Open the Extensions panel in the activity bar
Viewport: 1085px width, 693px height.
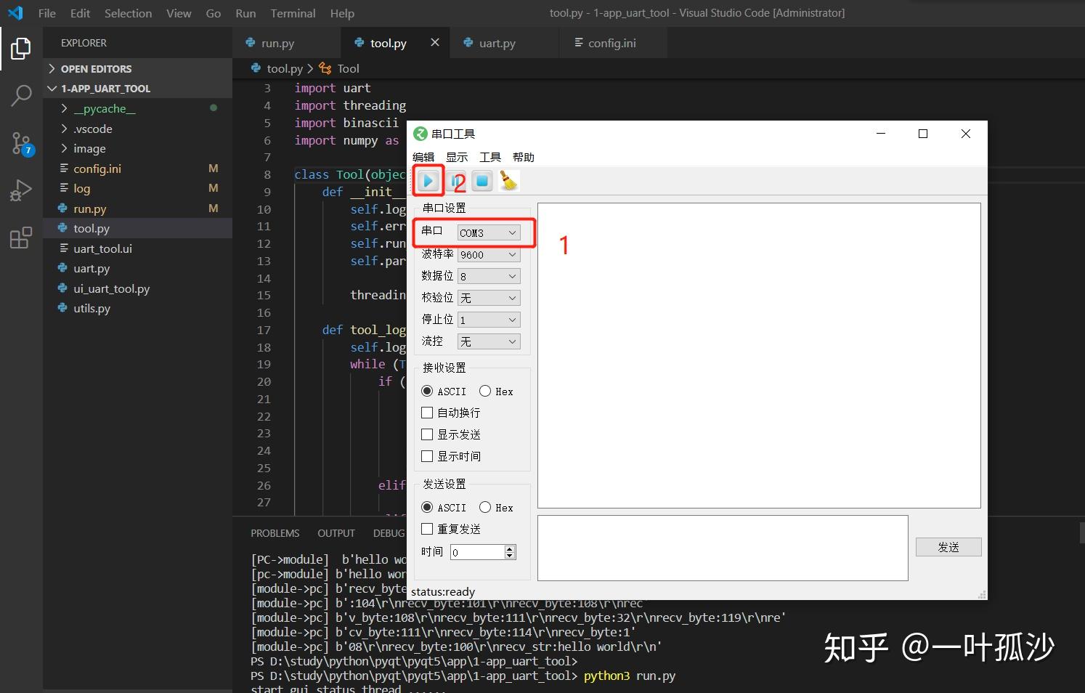(x=21, y=237)
